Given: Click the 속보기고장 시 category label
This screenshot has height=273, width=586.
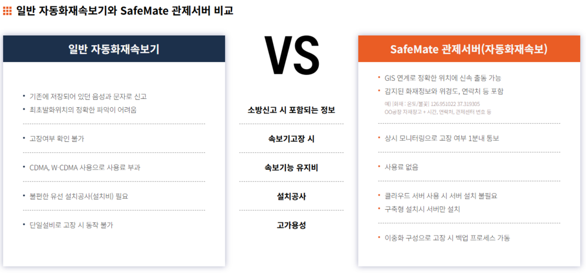Looking at the screenshot, I should tap(291, 139).
